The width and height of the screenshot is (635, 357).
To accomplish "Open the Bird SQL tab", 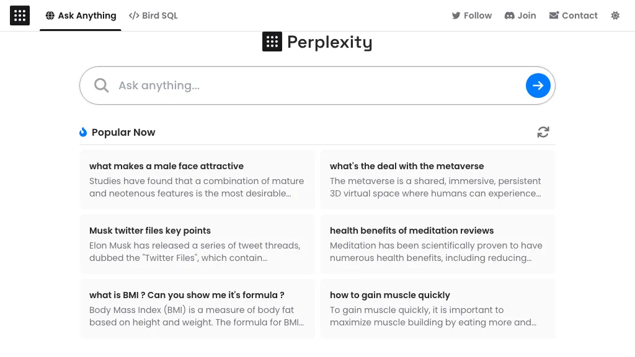I will pos(153,15).
